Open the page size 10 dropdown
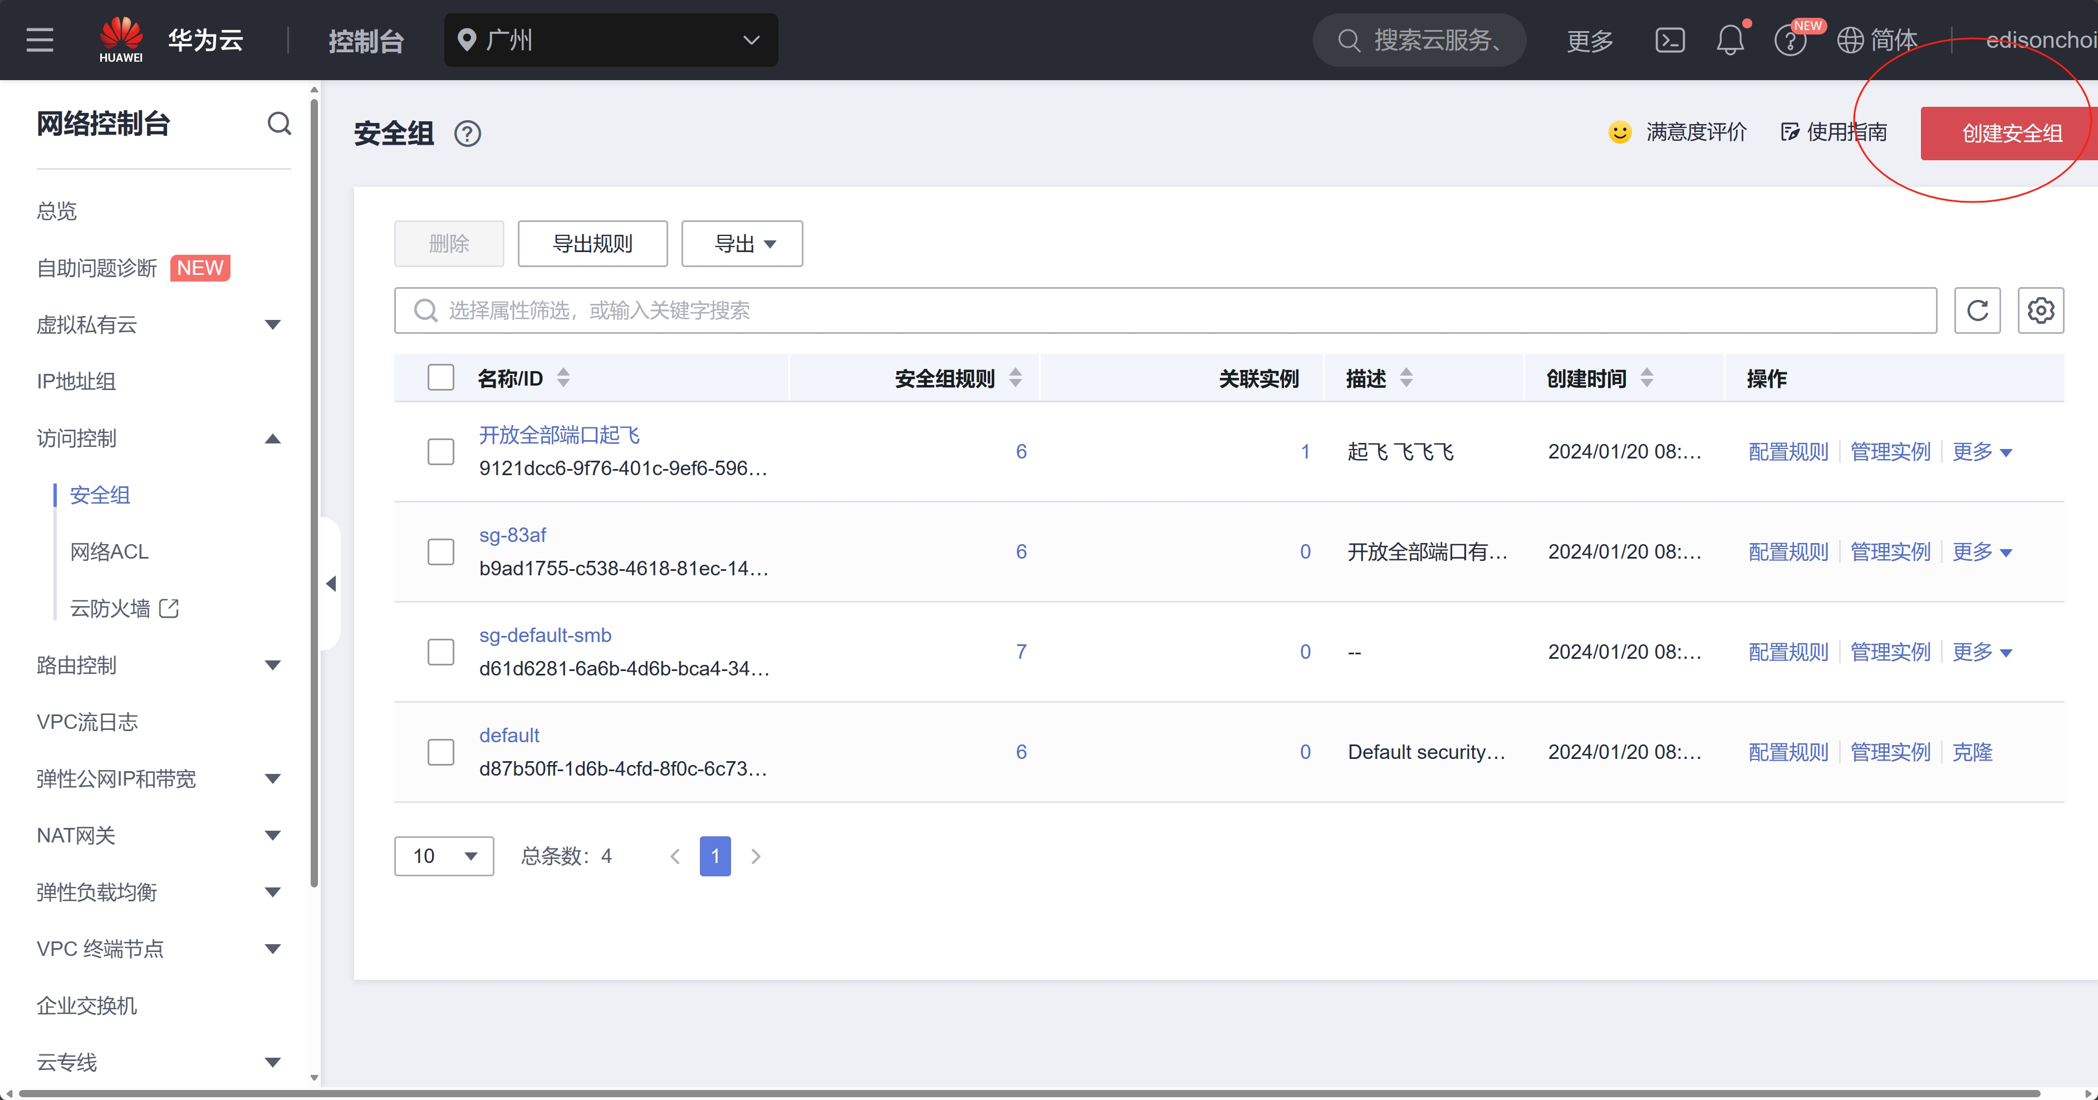2098x1100 pixels. [444, 856]
